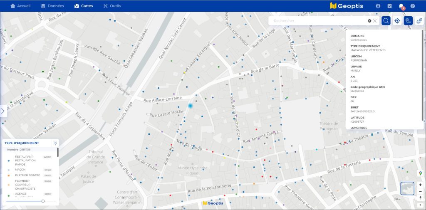Zoom in on the map
Image resolution: width=426 pixels, height=210 pixels.
tap(420, 185)
